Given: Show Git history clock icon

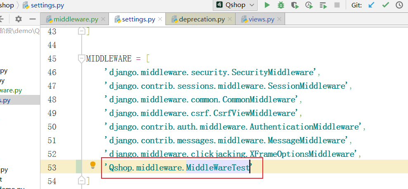Looking at the screenshot, I should pyautogui.click(x=399, y=5).
